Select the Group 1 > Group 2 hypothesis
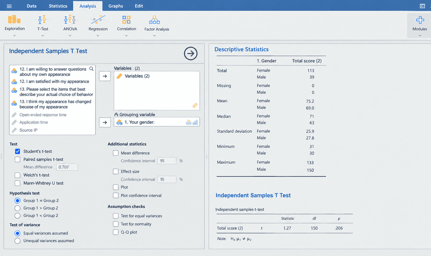Viewport: 431px width, 256px height. 17,208
